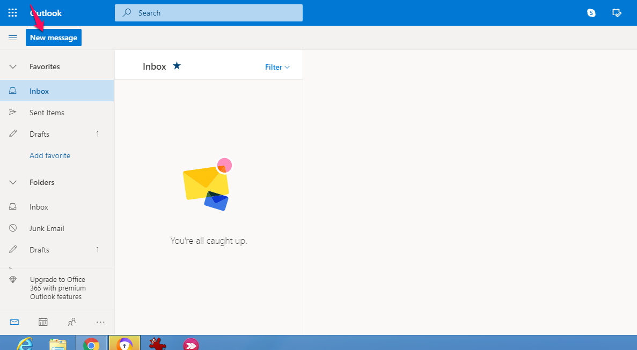This screenshot has height=350, width=637.
Task: Click the Favorites Drafts count 1
Action: (x=97, y=134)
